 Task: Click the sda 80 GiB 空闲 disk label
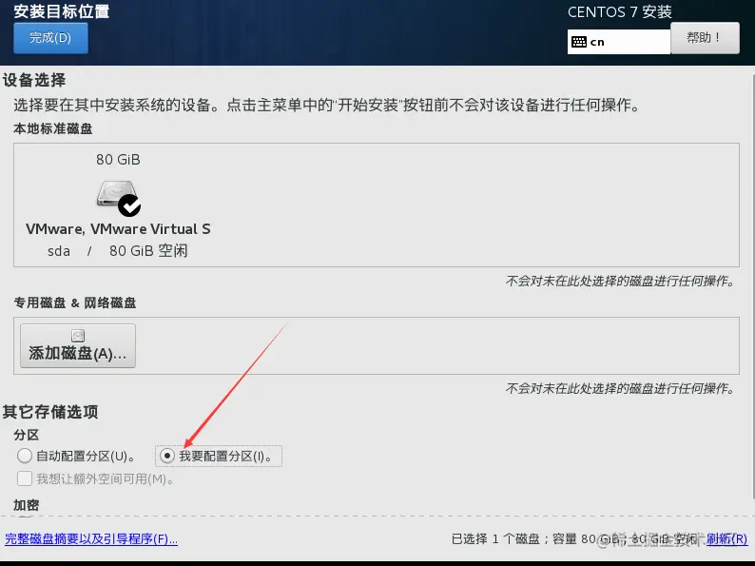coord(118,251)
